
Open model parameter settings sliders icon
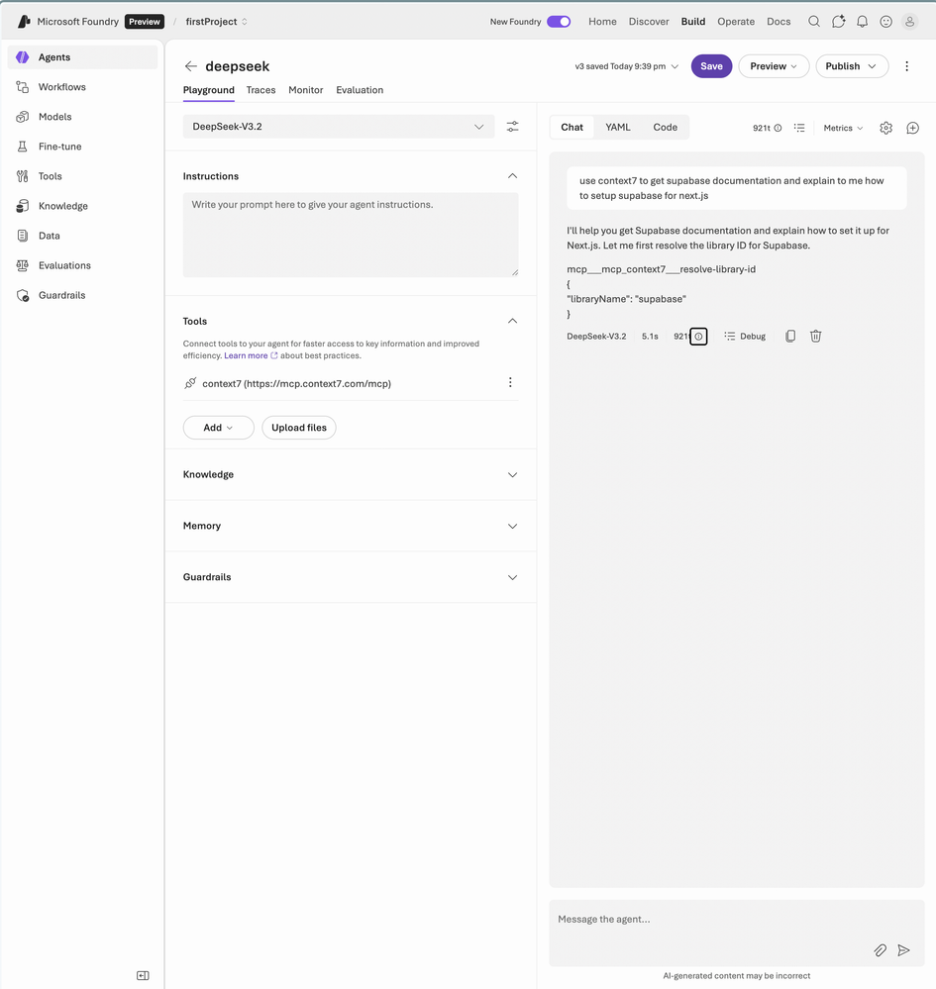point(512,127)
